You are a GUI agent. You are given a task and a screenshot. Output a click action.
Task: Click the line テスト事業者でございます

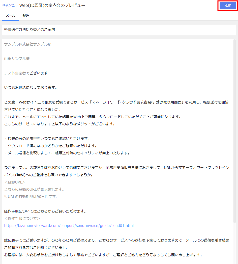coord(26,73)
